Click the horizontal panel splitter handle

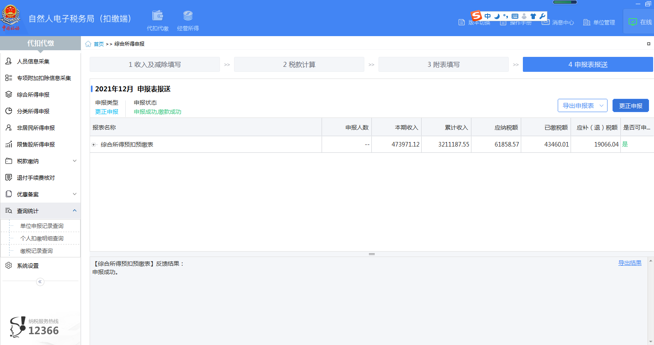[x=372, y=254]
